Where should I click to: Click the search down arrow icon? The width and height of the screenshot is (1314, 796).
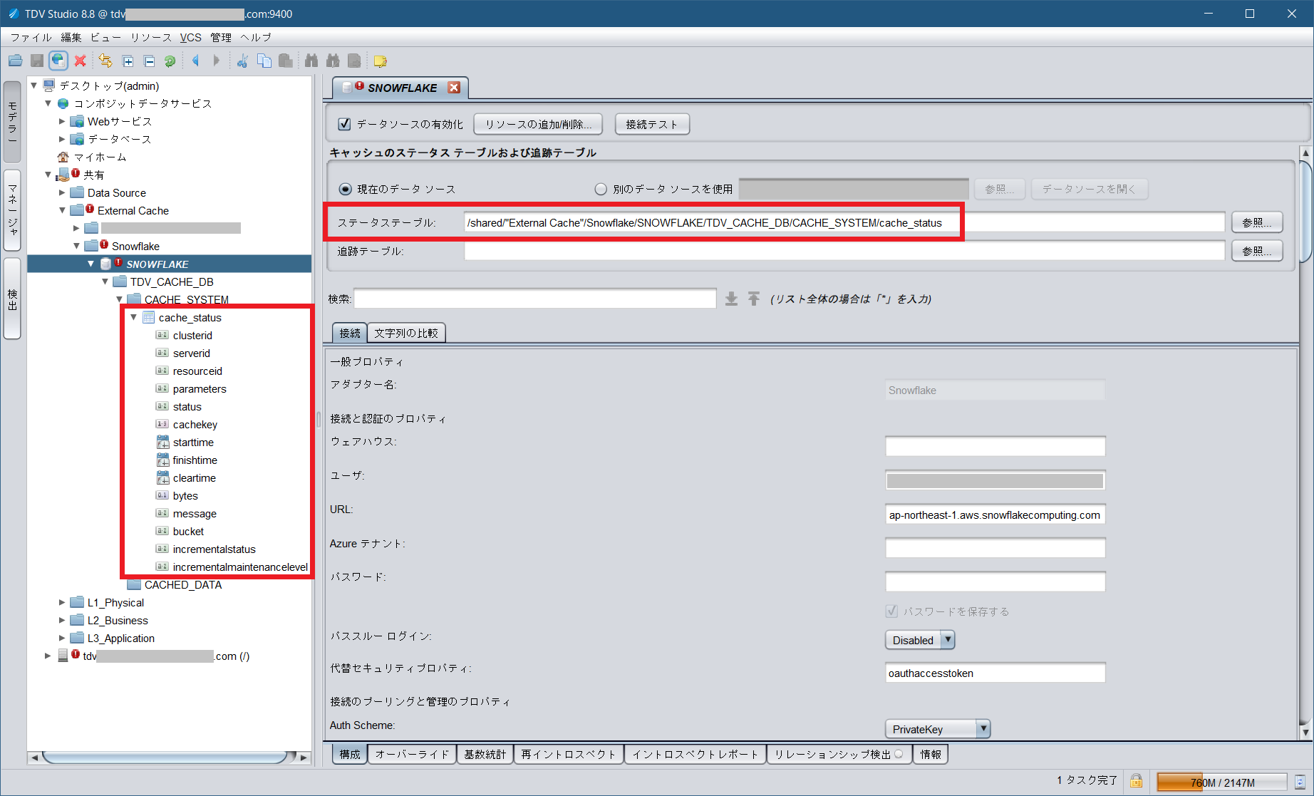click(731, 299)
